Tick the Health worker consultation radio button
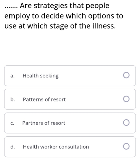The image size is (140, 160). (x=126, y=146)
